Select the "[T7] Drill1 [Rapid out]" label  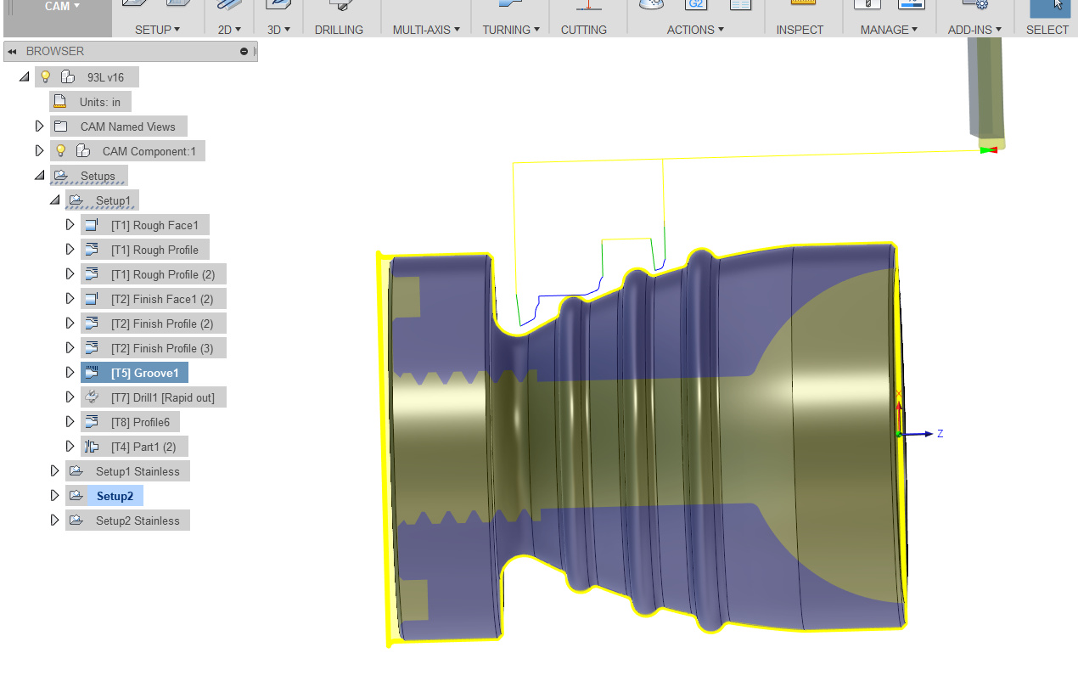point(163,397)
